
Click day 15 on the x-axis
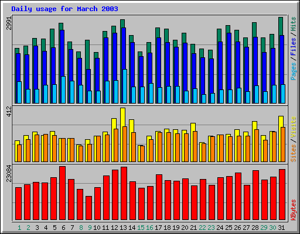pos(141,228)
